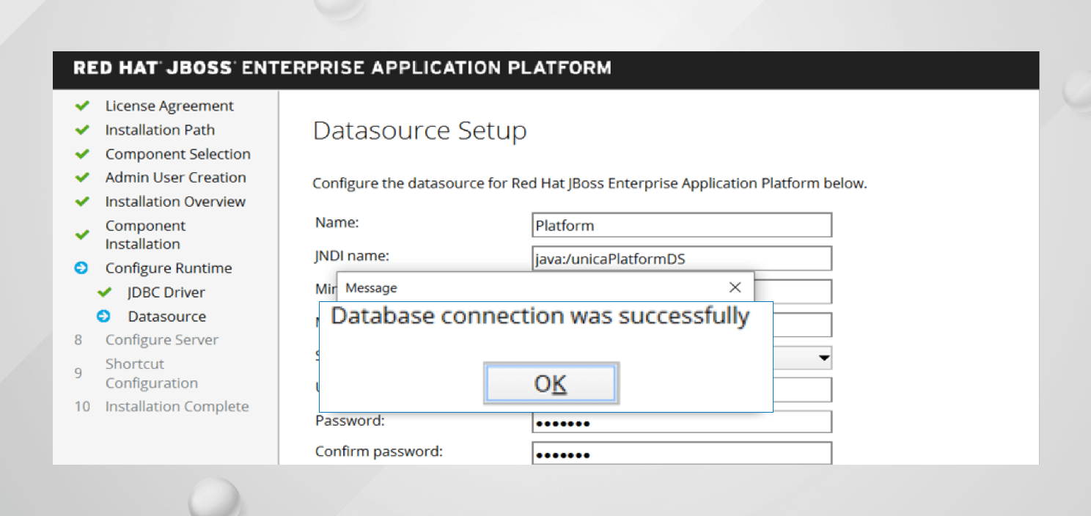Click the Name field containing Platform
This screenshot has height=516, width=1091.
tap(681, 225)
